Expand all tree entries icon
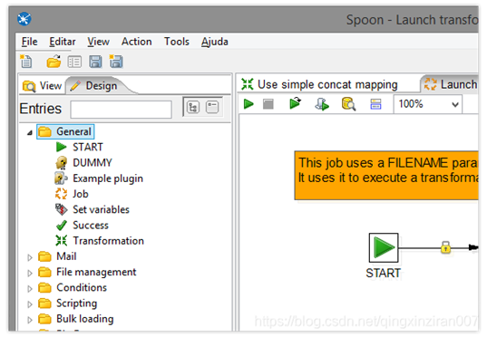Screen dimensions: 487x337 point(193,108)
